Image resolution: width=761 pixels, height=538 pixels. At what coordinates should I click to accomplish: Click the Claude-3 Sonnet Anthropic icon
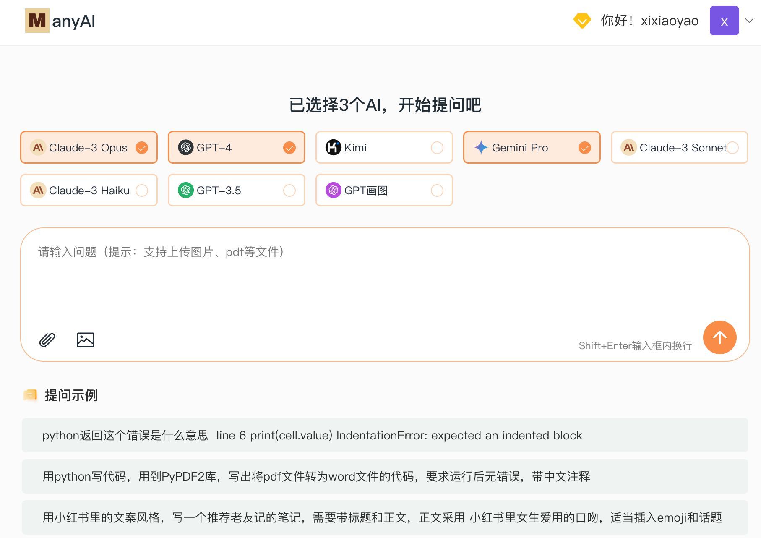(x=628, y=148)
